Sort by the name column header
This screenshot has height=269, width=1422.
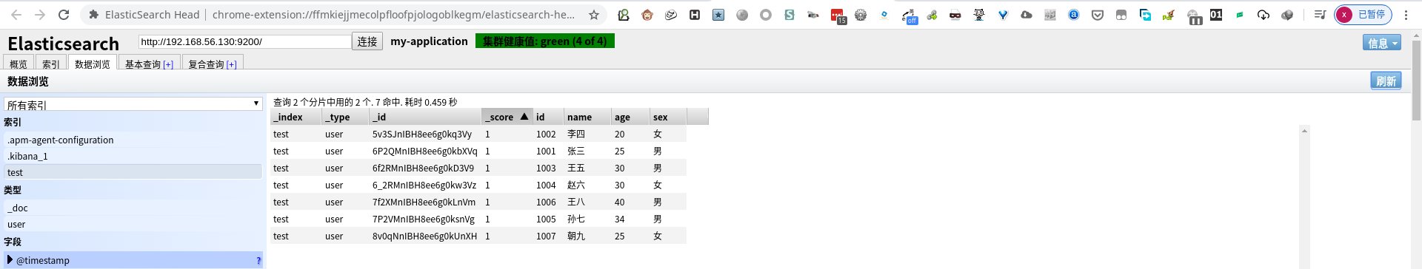587,117
